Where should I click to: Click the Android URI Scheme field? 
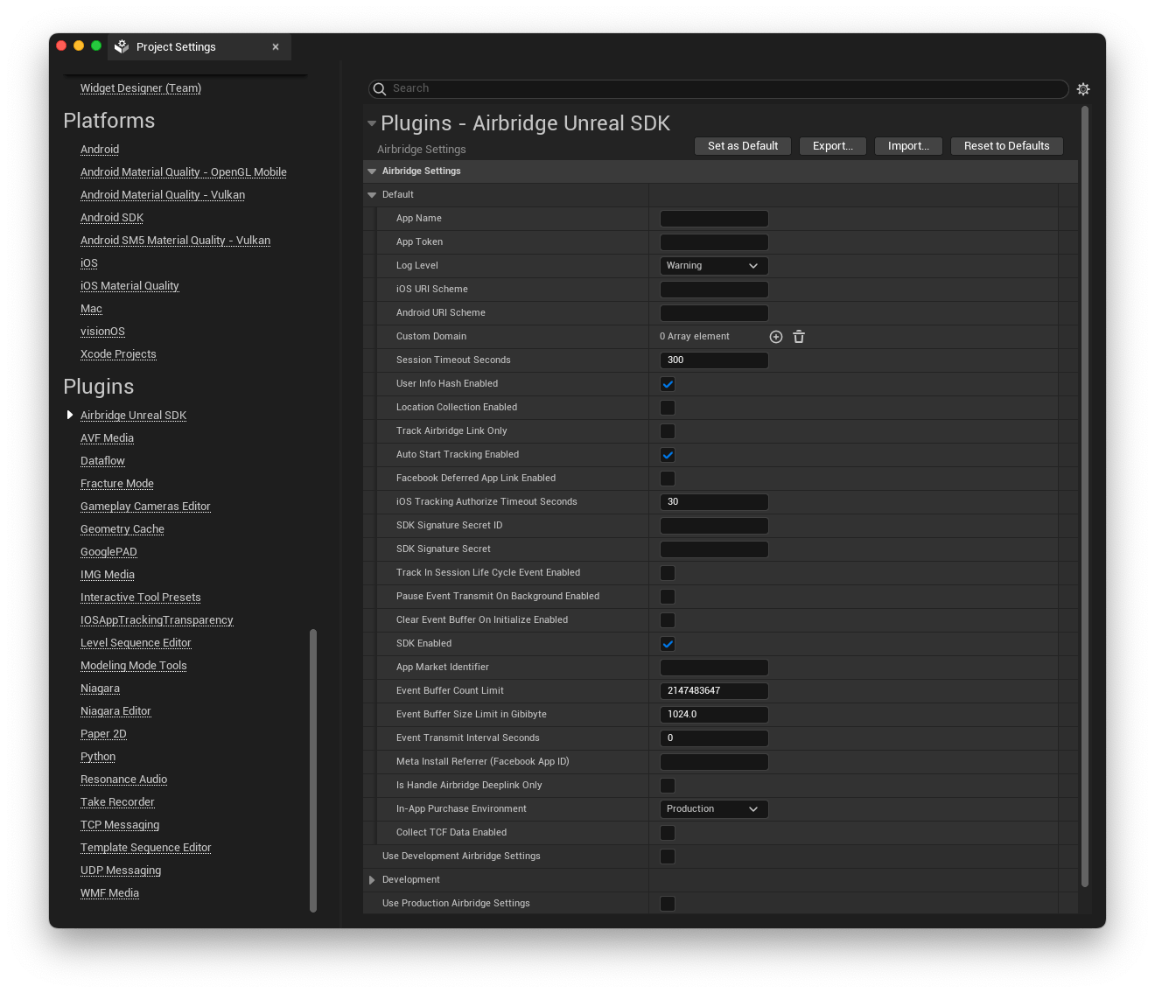coord(714,313)
